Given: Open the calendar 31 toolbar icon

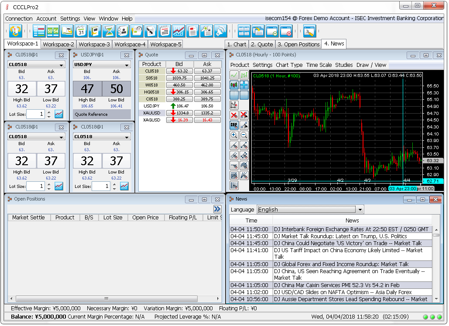Looking at the screenshot, I should 81,31.
